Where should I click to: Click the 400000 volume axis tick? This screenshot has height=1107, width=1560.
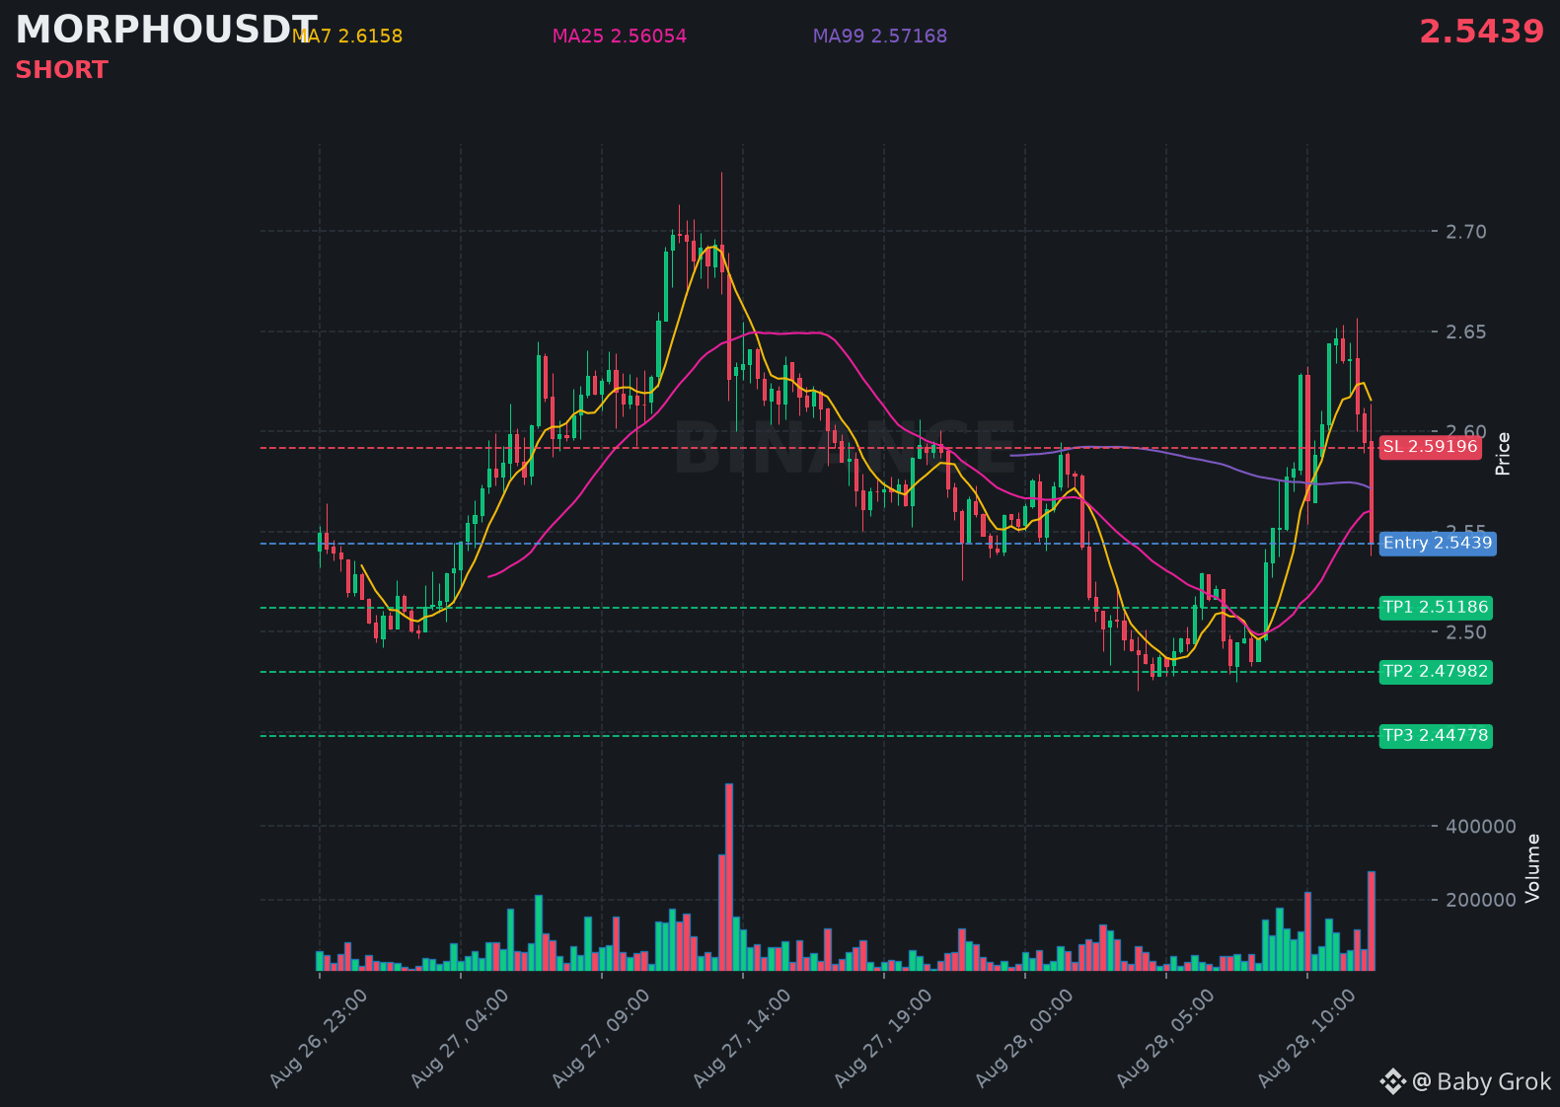click(x=1480, y=827)
